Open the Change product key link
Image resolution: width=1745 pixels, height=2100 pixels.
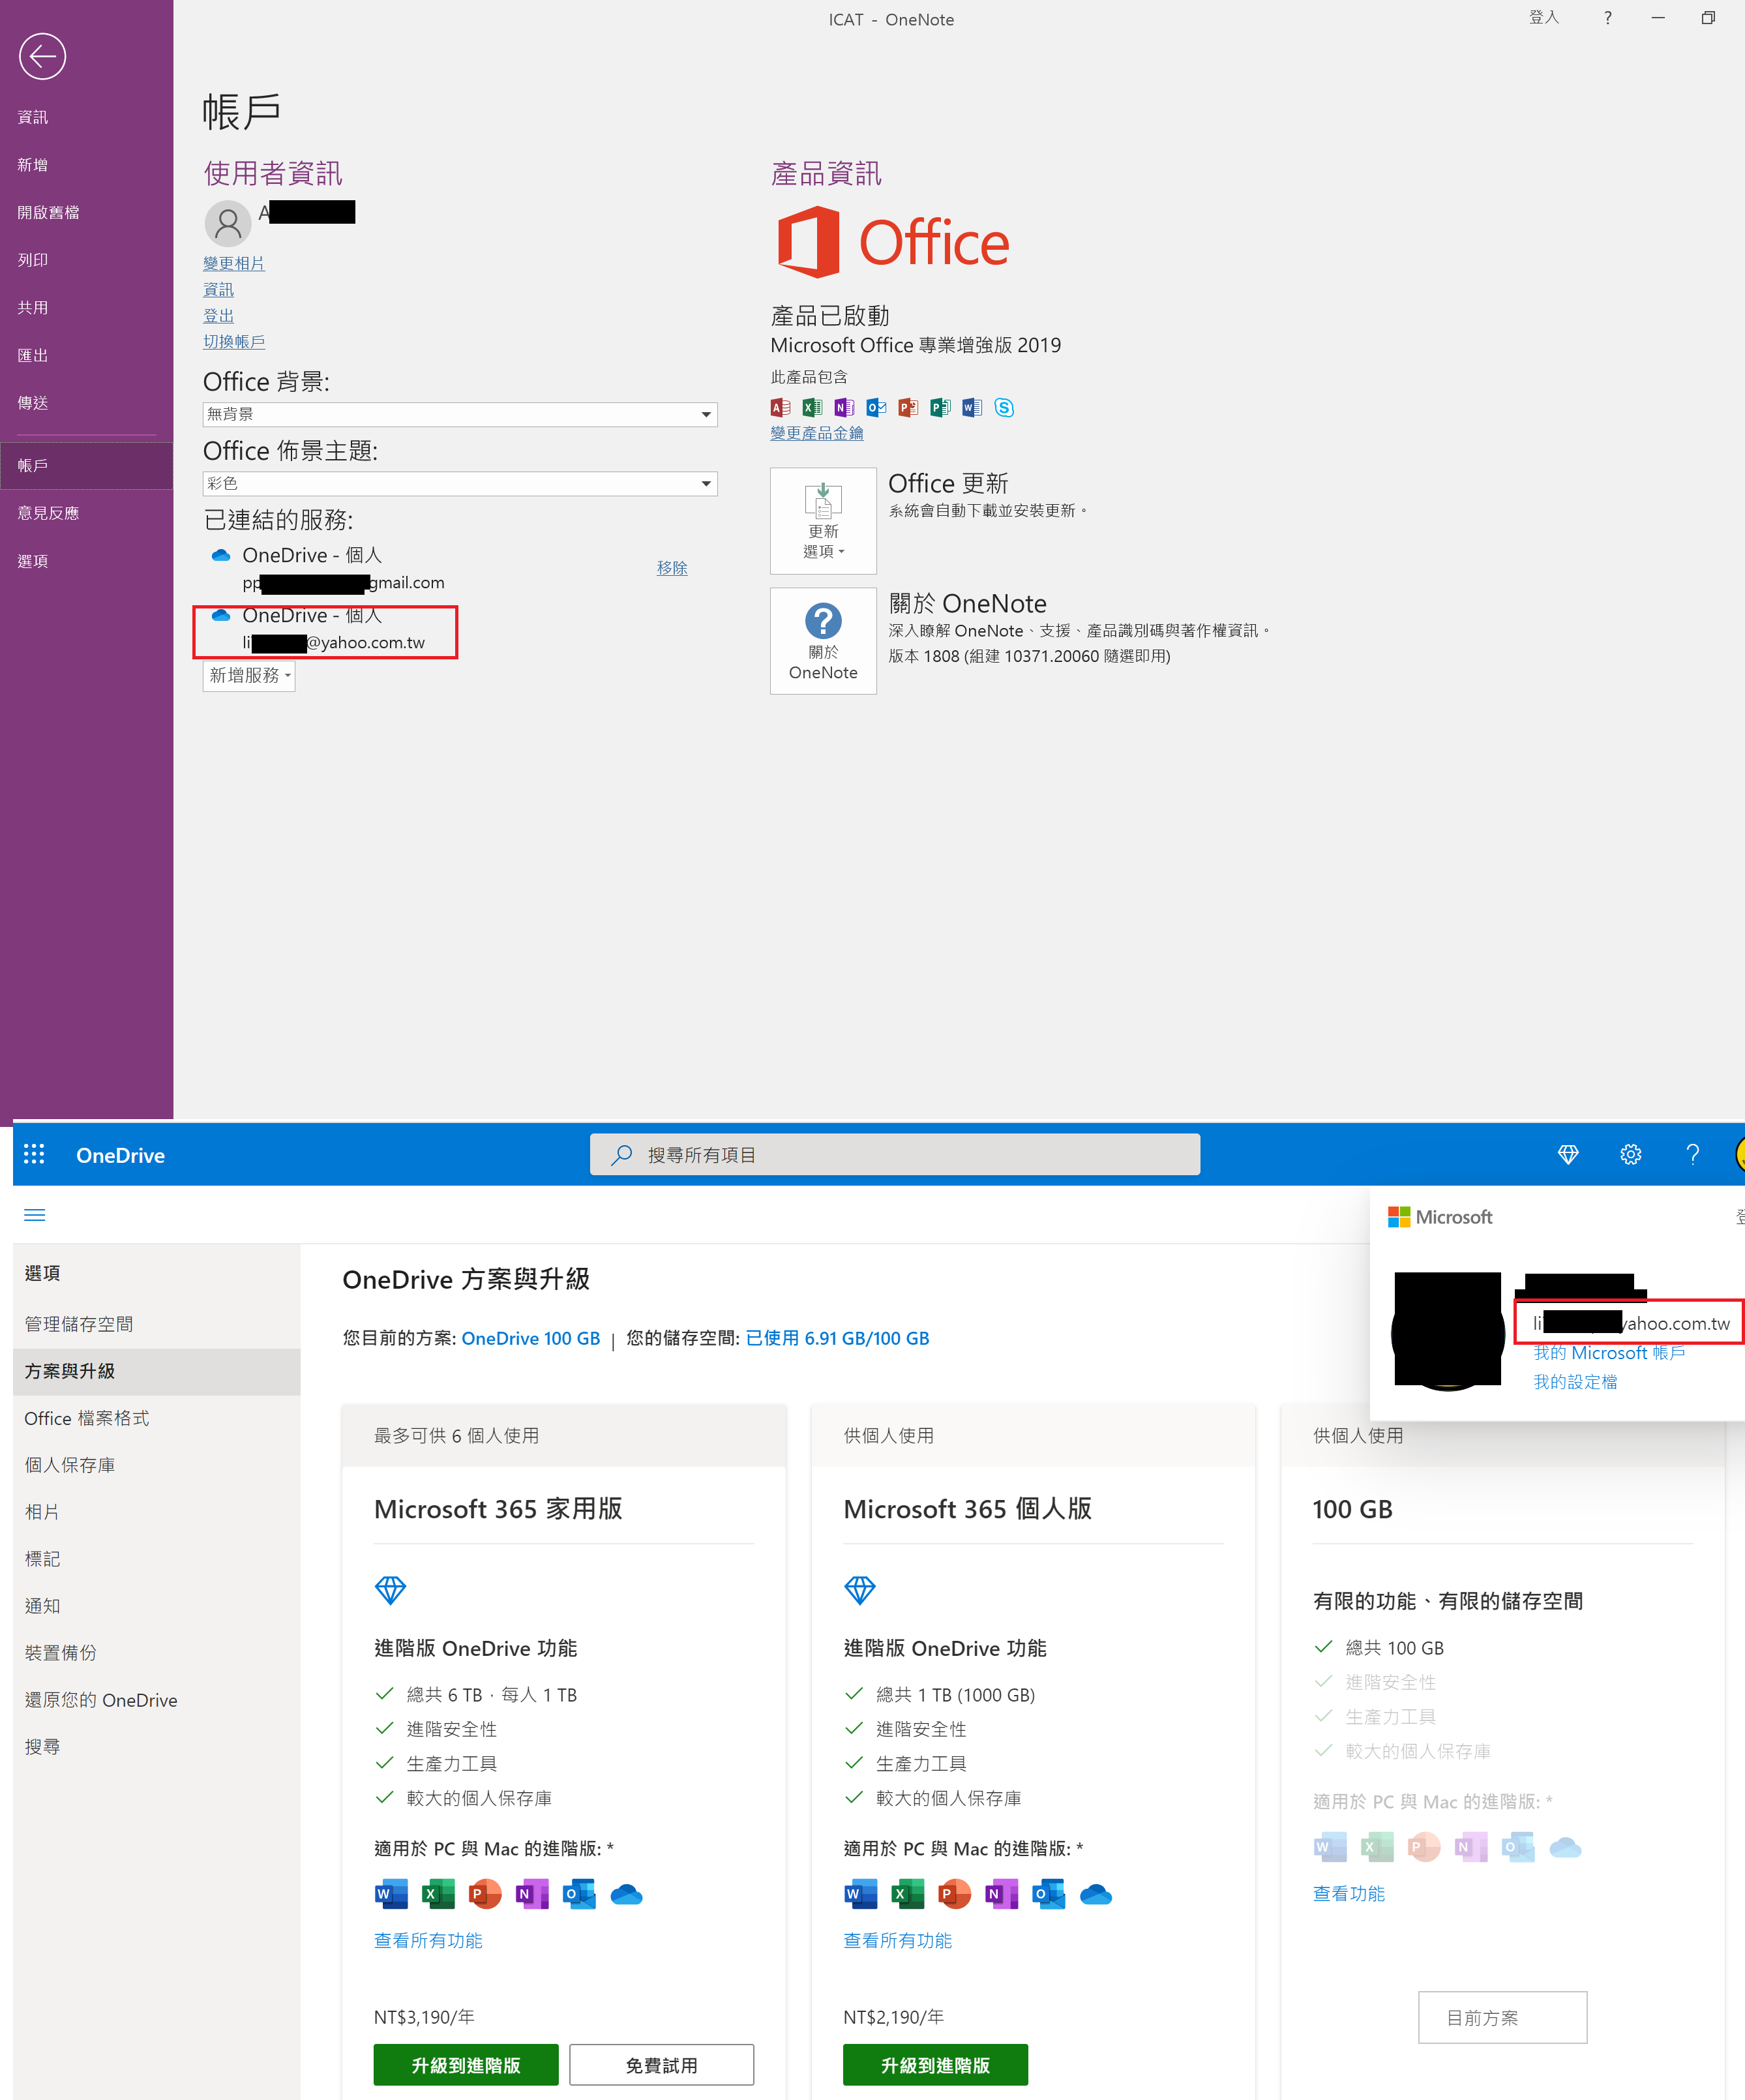816,433
